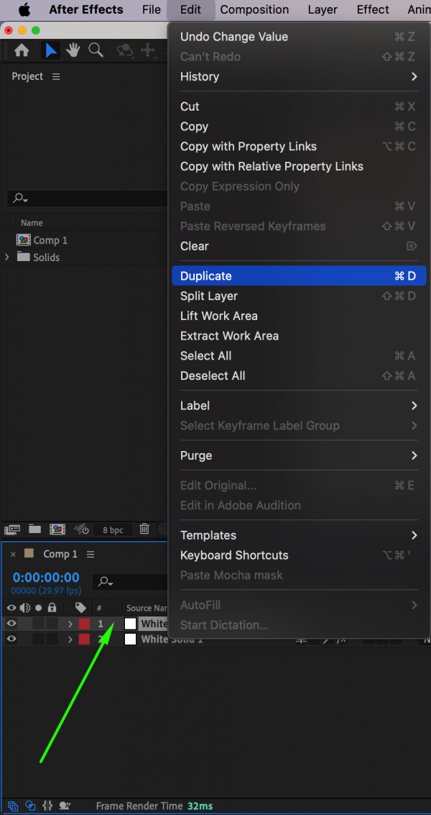
Task: Hide layer 1 White Solid with eye toggle
Action: 11,624
